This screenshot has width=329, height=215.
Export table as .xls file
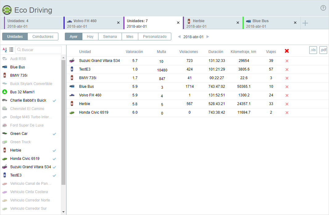tap(313, 50)
